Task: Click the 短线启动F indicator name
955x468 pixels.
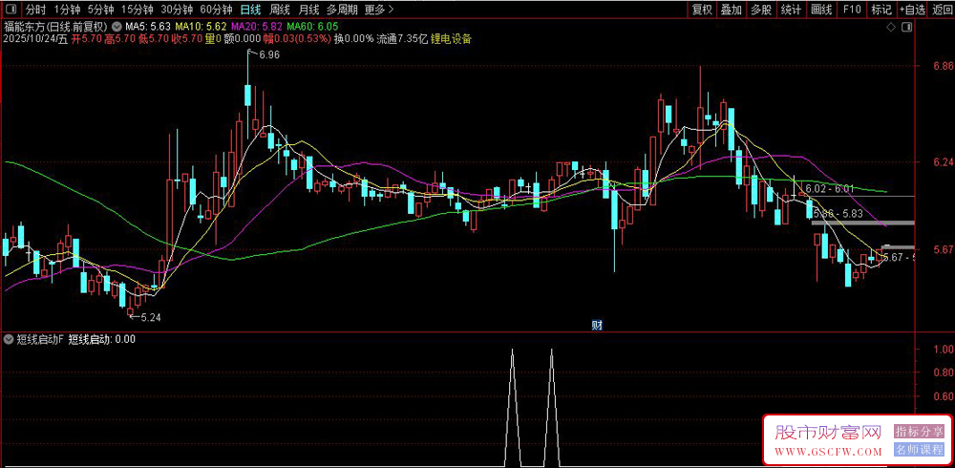Action: coord(39,339)
